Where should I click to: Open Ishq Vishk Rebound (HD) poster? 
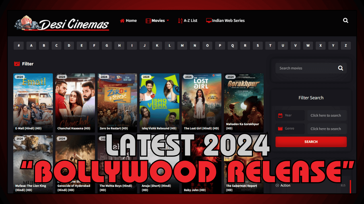(160, 103)
